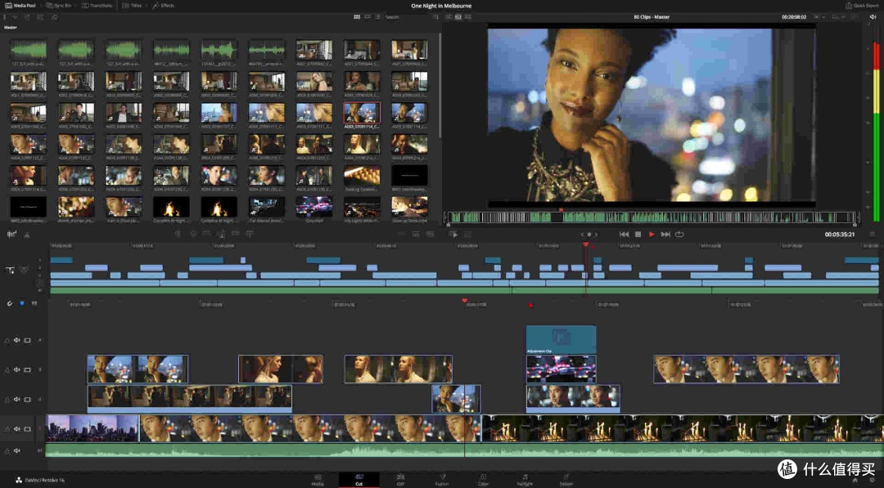The width and height of the screenshot is (884, 488).
Task: Click the Master bin label
Action: click(x=11, y=27)
